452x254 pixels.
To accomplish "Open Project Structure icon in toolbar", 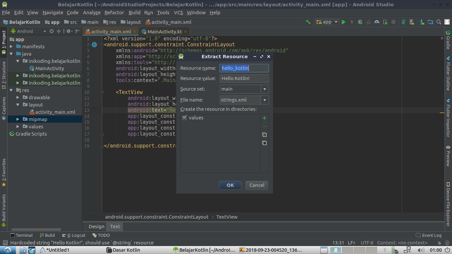I will 430,22.
